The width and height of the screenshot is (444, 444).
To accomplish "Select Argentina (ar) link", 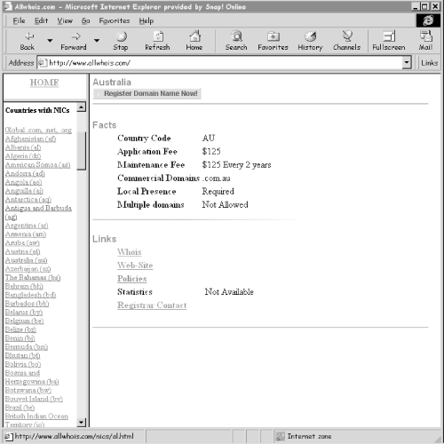I will click(x=27, y=226).
